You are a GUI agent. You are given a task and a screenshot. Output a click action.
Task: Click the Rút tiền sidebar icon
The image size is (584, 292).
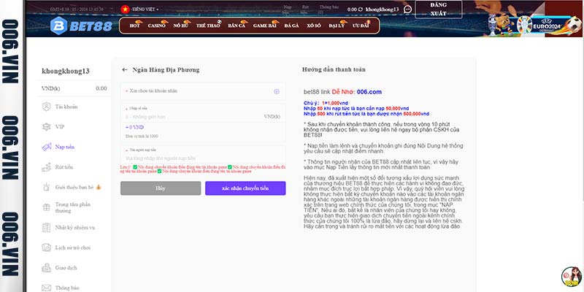46,167
